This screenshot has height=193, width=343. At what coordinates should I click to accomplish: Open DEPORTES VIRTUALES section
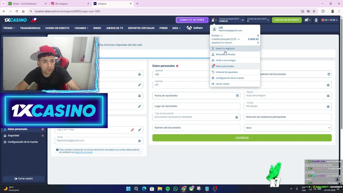[141, 28]
